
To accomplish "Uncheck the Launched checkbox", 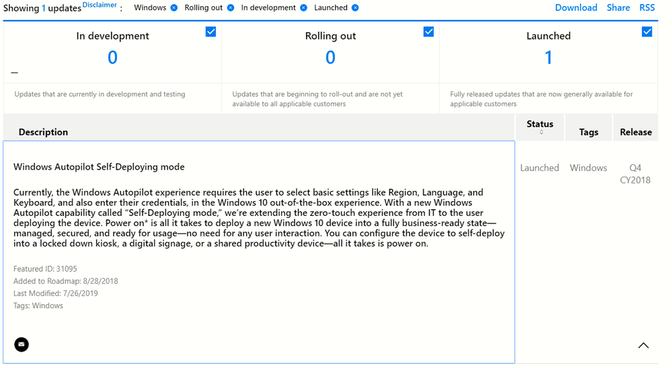I will pos(646,32).
